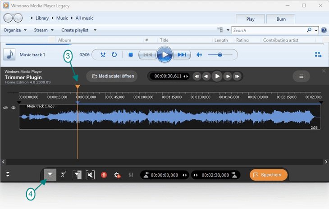Open the Organize dropdown menu

(15, 30)
